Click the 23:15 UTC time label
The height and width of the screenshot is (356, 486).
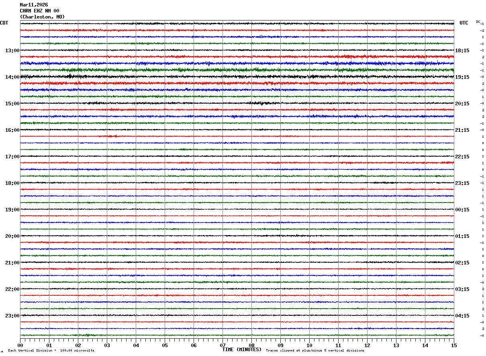coord(462,183)
